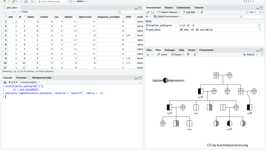The height and width of the screenshot is (150, 266).
Task: Switch to the Viewer tab
Action: pos(192,50)
